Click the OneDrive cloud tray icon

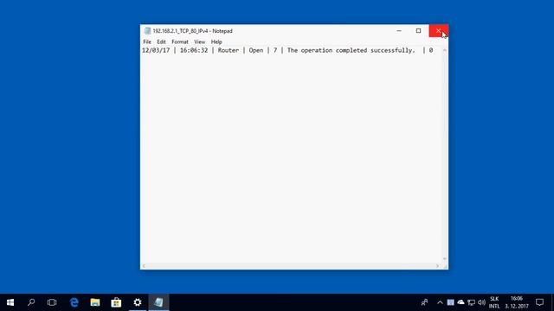[461, 302]
